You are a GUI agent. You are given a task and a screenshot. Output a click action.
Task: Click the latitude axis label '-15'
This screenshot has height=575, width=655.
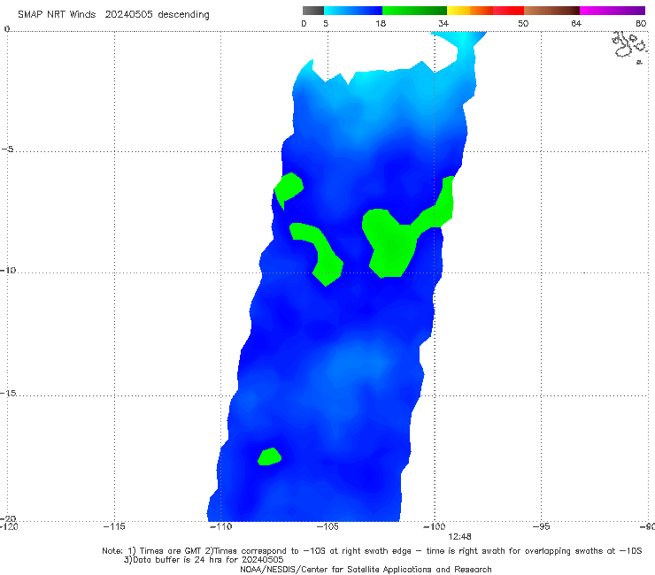8,393
